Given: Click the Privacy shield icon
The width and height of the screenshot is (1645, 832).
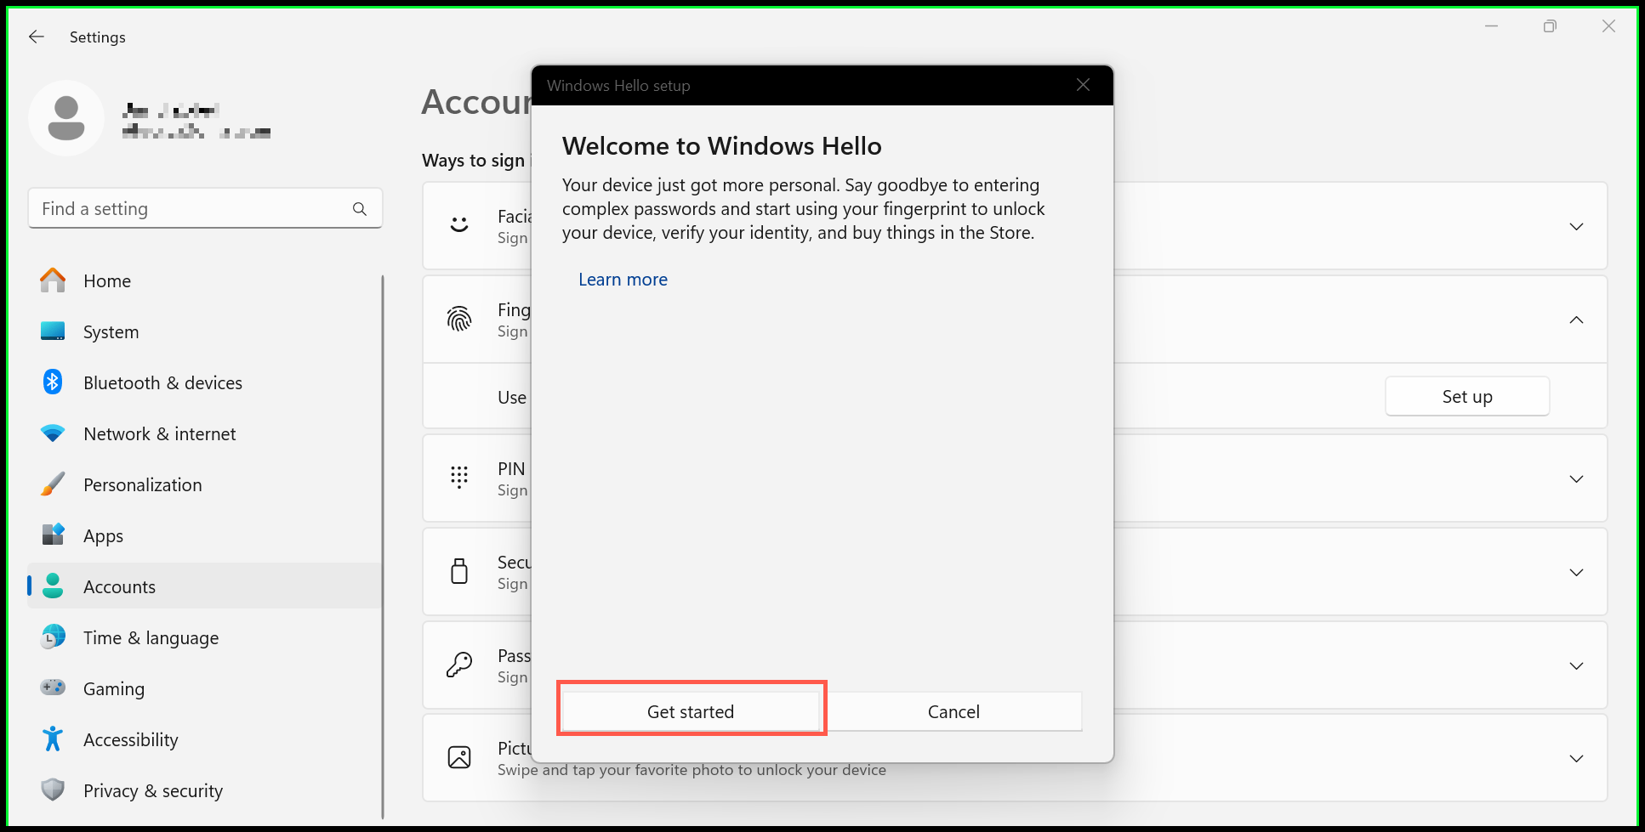Looking at the screenshot, I should 53,790.
